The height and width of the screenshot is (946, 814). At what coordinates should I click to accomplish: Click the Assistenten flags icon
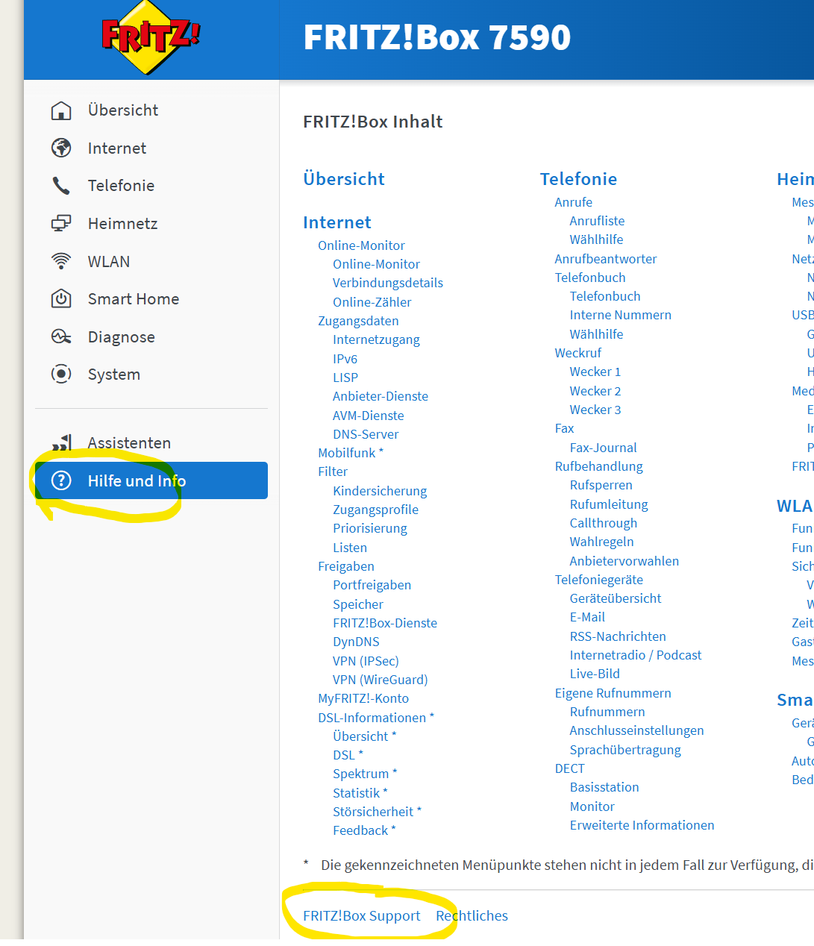(x=63, y=443)
